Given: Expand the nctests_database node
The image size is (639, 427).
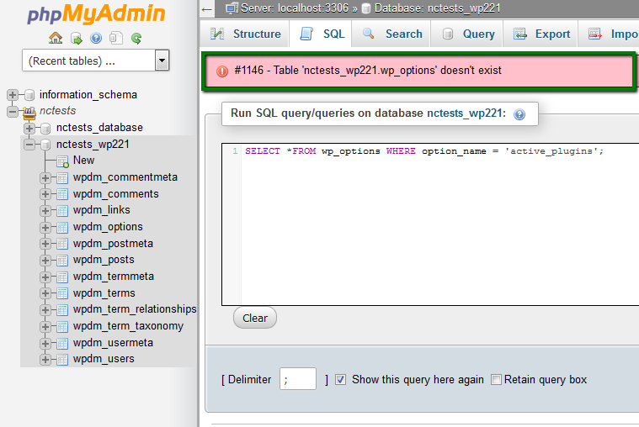Looking at the screenshot, I should pyautogui.click(x=29, y=129).
